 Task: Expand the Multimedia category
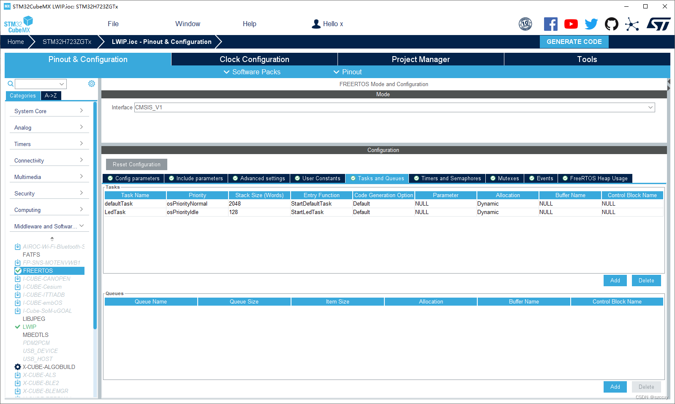pyautogui.click(x=49, y=177)
